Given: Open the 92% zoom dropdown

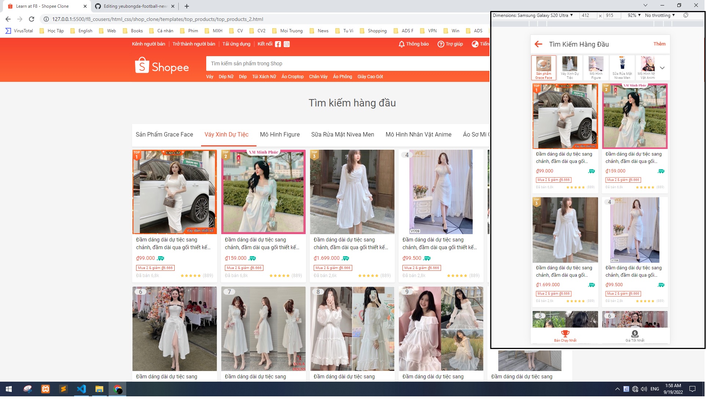Looking at the screenshot, I should click(x=633, y=15).
